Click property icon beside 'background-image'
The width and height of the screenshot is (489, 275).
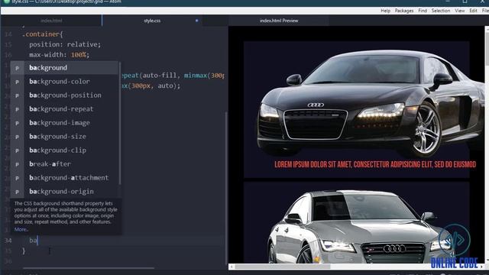click(x=17, y=123)
